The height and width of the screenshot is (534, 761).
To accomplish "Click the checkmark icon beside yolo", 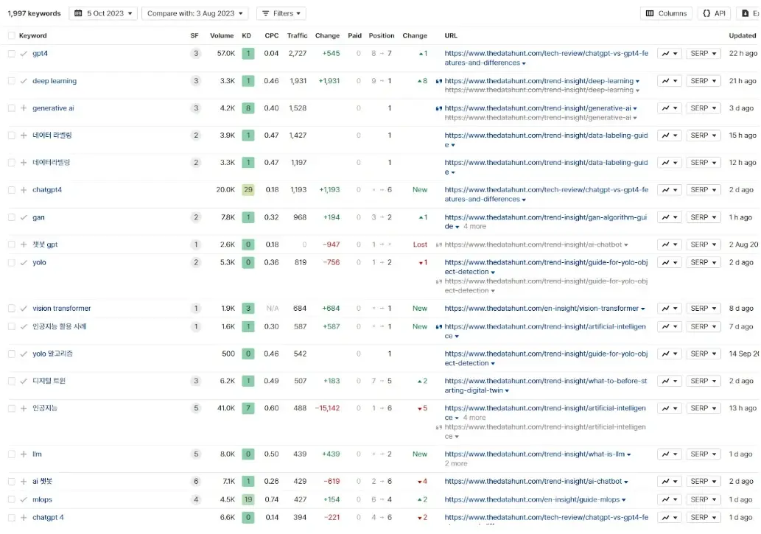I will point(24,263).
